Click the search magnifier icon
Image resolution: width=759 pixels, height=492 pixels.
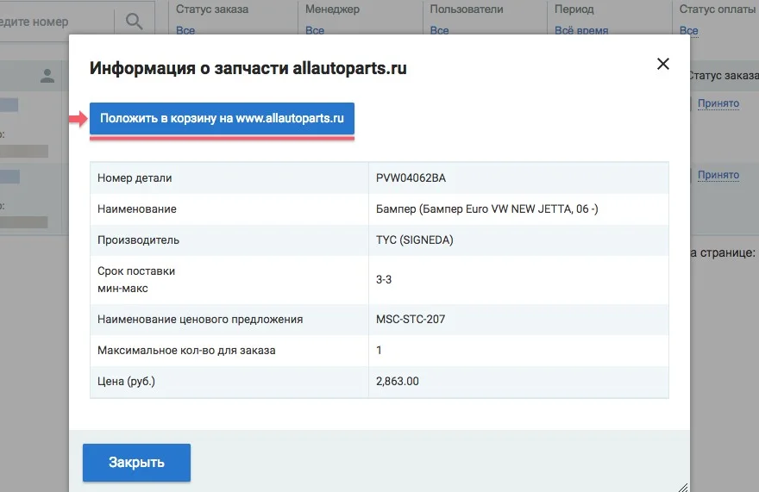pos(134,21)
